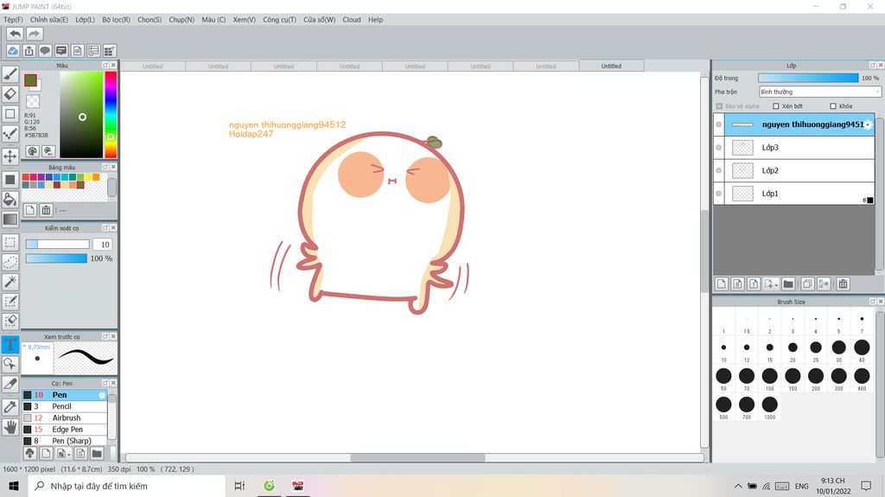Viewport: 885px width, 497px height.
Task: Choose brush size 1000 dot
Action: tap(769, 405)
